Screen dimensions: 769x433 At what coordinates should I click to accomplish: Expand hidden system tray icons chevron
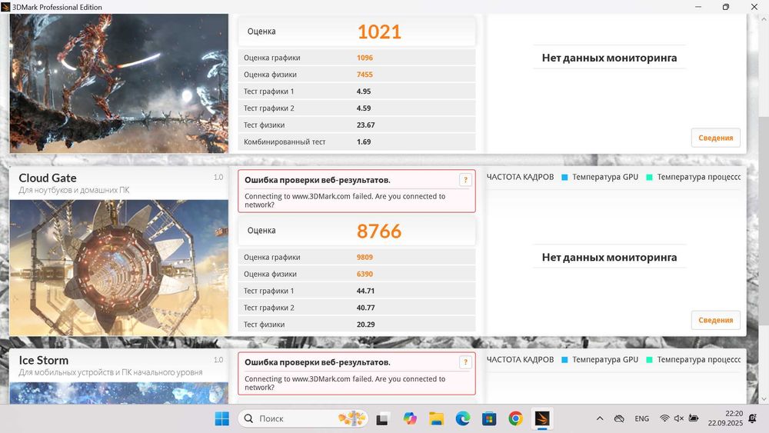599,418
